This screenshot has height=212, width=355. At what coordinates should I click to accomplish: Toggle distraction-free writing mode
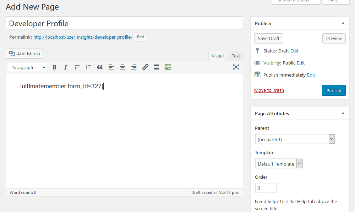(x=236, y=67)
